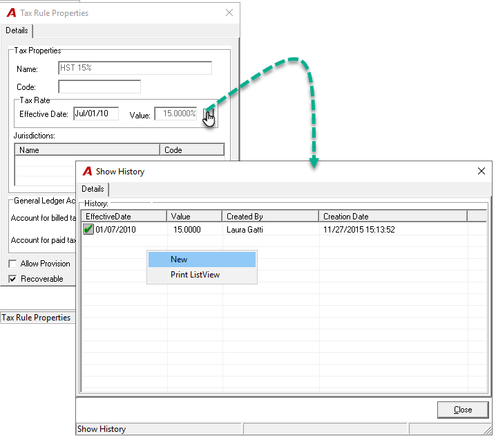Click the Close button in Show History
The image size is (496, 436).
point(463,410)
